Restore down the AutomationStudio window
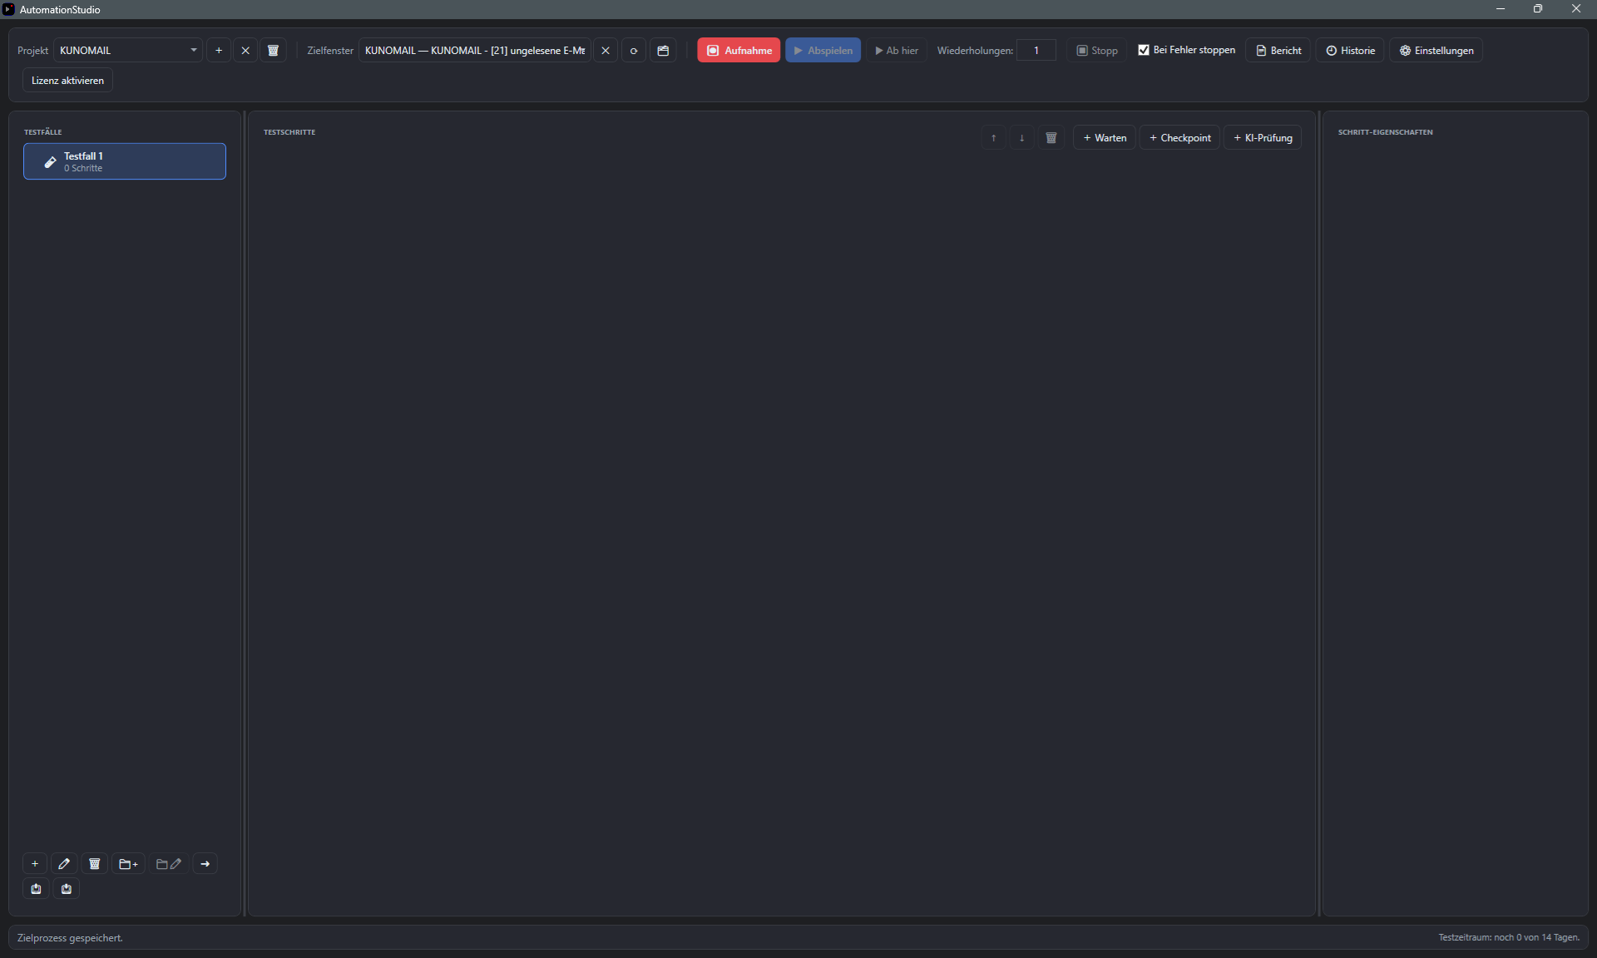Viewport: 1597px width, 958px height. 1538,9
